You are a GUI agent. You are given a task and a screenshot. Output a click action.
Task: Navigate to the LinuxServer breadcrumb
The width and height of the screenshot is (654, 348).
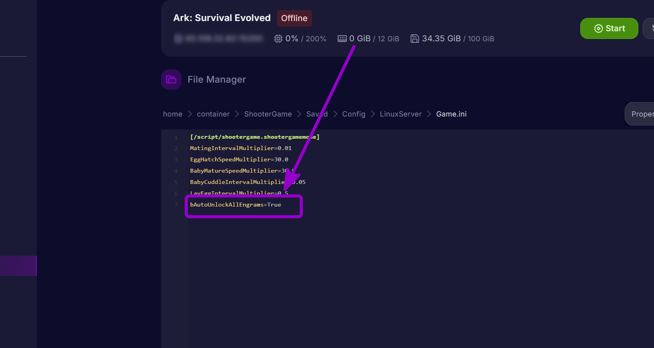coord(401,114)
